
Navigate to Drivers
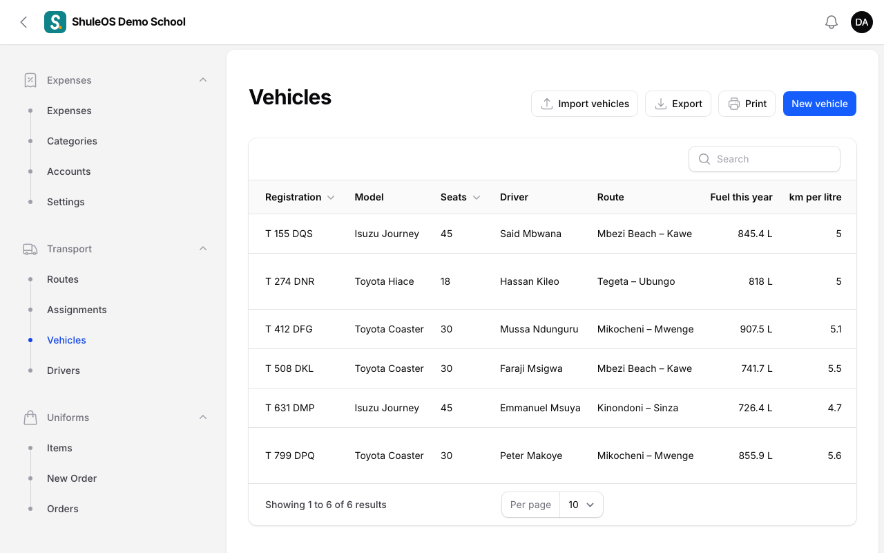click(64, 371)
